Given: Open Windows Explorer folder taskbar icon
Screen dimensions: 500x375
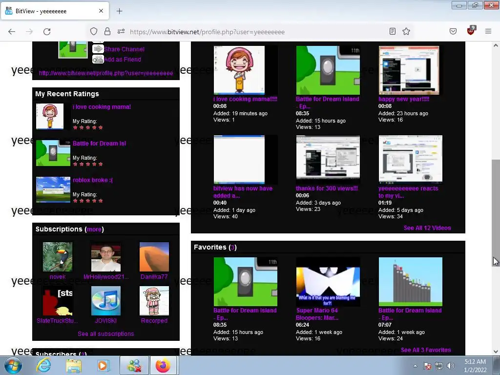Looking at the screenshot, I should (73, 365).
